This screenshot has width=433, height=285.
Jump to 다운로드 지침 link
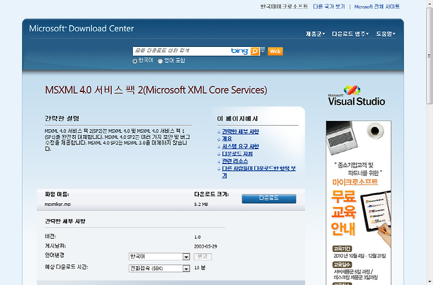pyautogui.click(x=237, y=153)
